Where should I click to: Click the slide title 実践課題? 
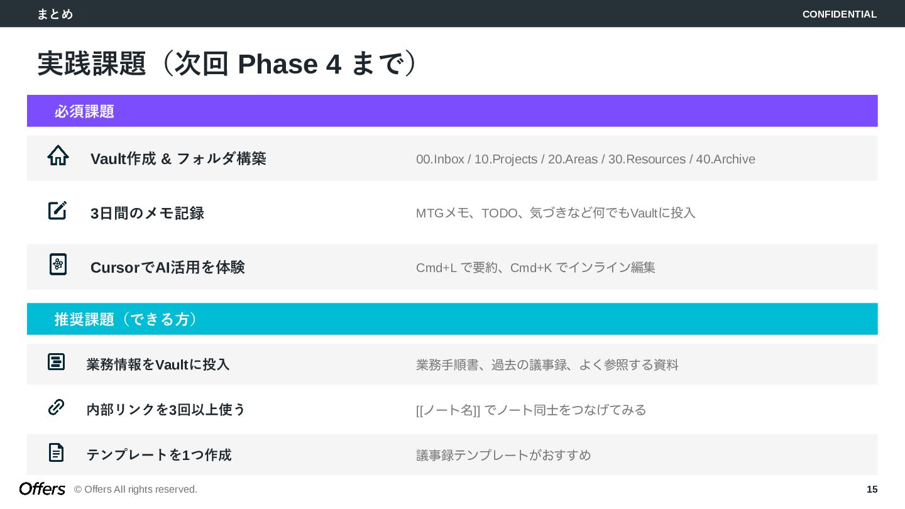pos(228,64)
